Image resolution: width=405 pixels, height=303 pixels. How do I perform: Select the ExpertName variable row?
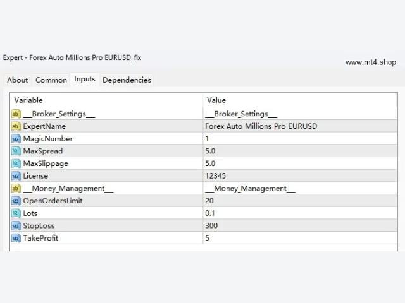point(204,126)
